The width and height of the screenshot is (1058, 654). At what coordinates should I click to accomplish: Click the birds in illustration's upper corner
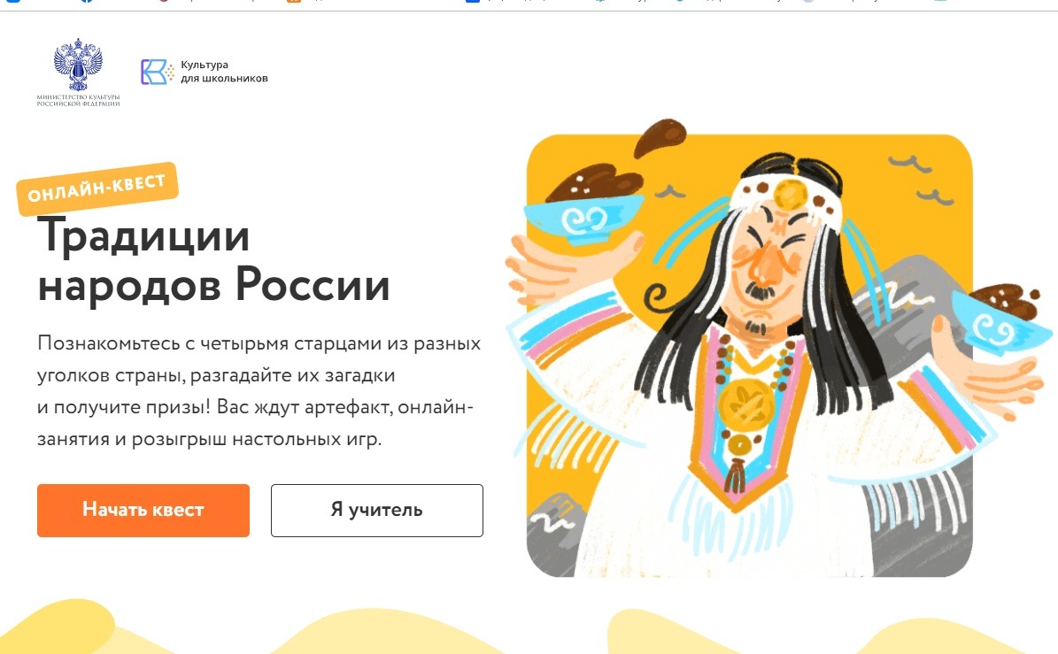(x=920, y=180)
